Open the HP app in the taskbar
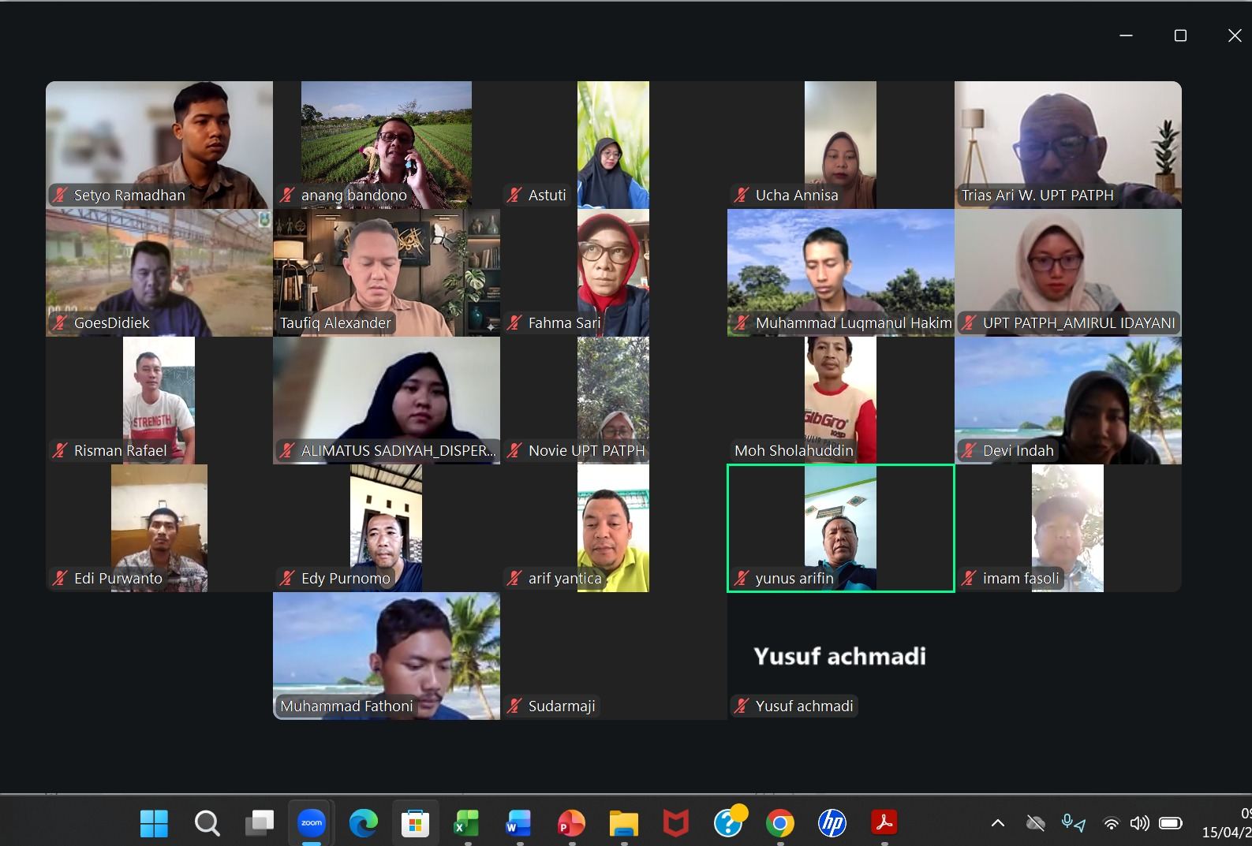Viewport: 1252px width, 846px height. point(832,823)
